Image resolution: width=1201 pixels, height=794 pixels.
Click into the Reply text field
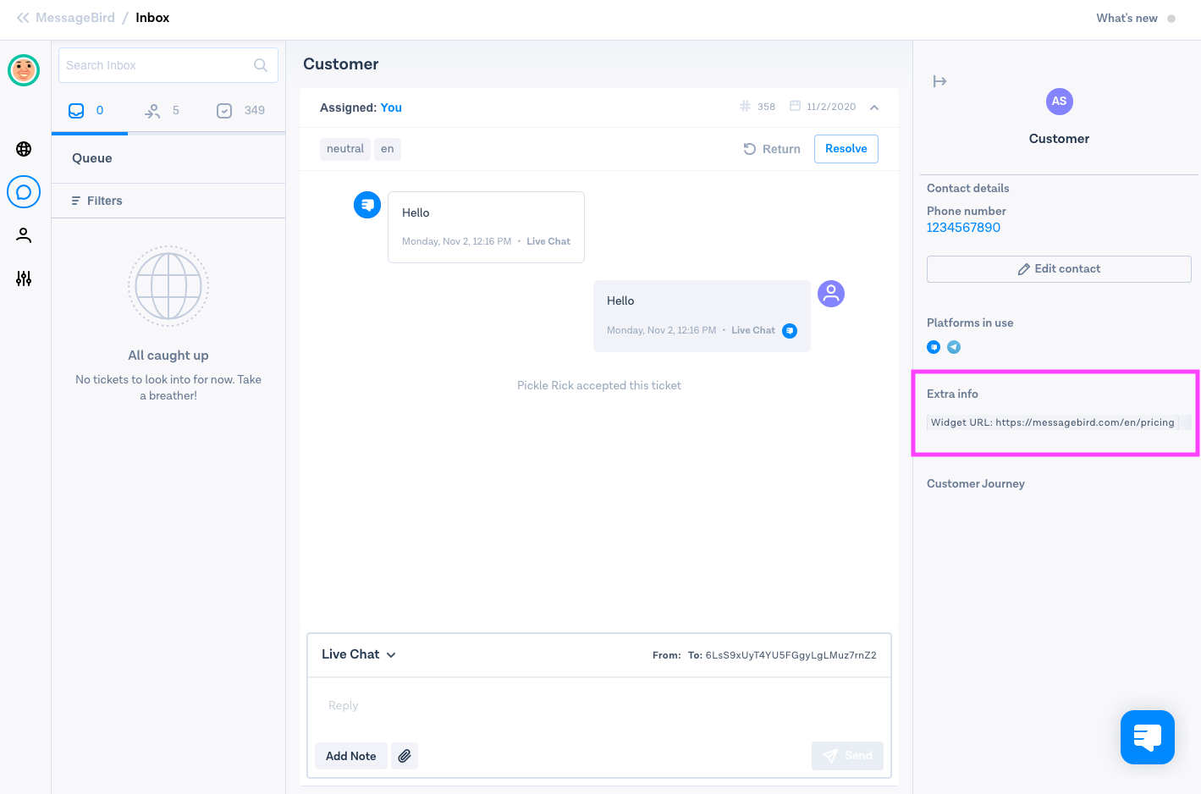(x=598, y=705)
